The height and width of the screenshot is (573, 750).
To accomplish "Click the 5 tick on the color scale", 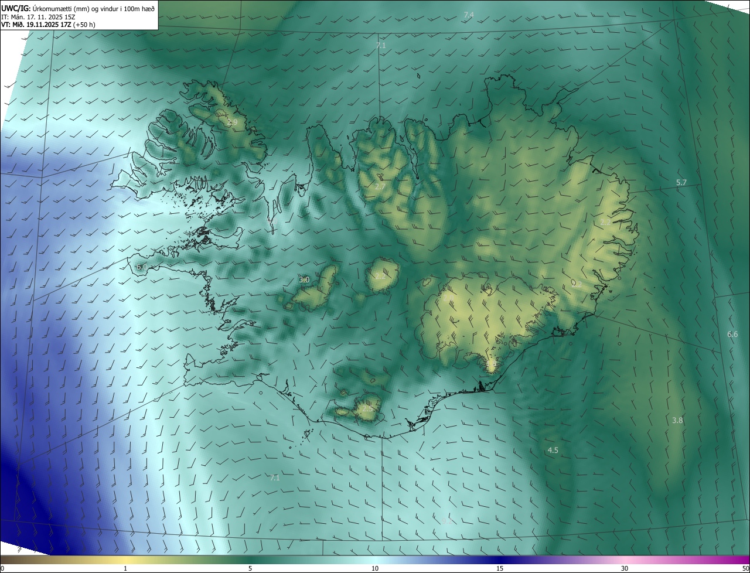I will [x=250, y=568].
